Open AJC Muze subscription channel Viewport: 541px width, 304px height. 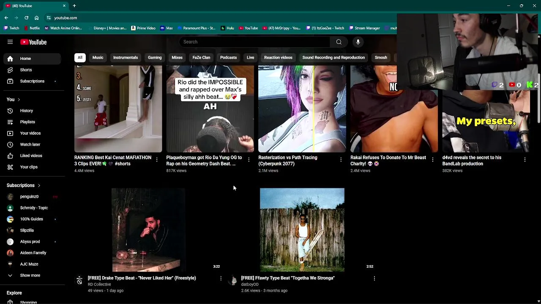32,264
